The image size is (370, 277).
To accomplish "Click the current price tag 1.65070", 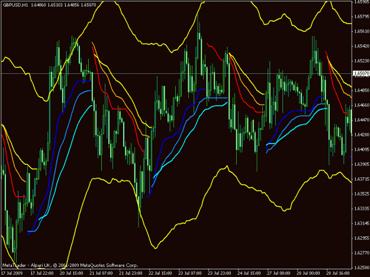I will click(361, 74).
